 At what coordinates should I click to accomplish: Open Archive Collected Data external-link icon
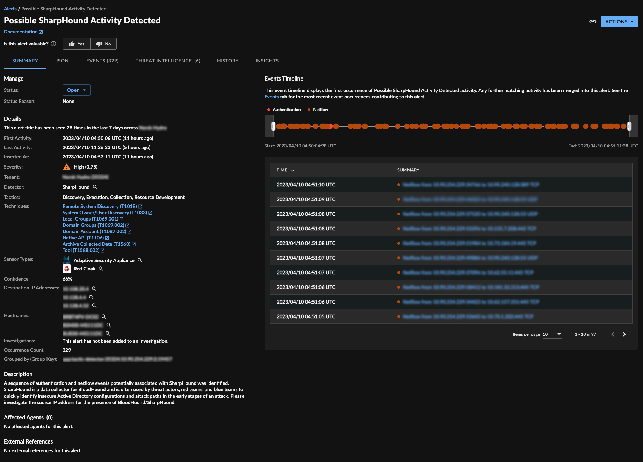[x=133, y=244]
